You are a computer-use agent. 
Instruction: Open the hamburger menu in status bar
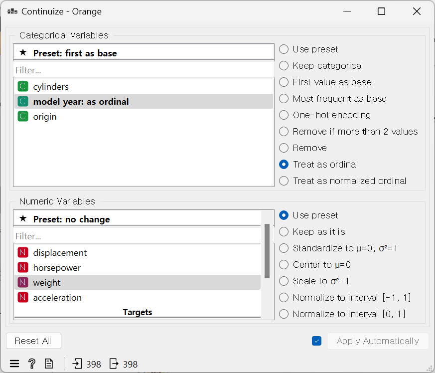click(x=14, y=364)
